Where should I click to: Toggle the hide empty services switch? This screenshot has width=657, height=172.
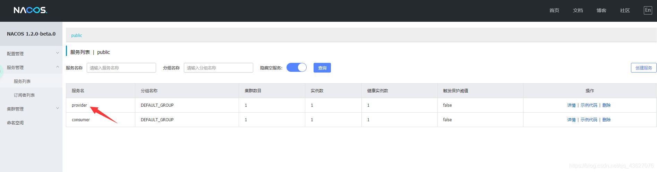click(297, 67)
